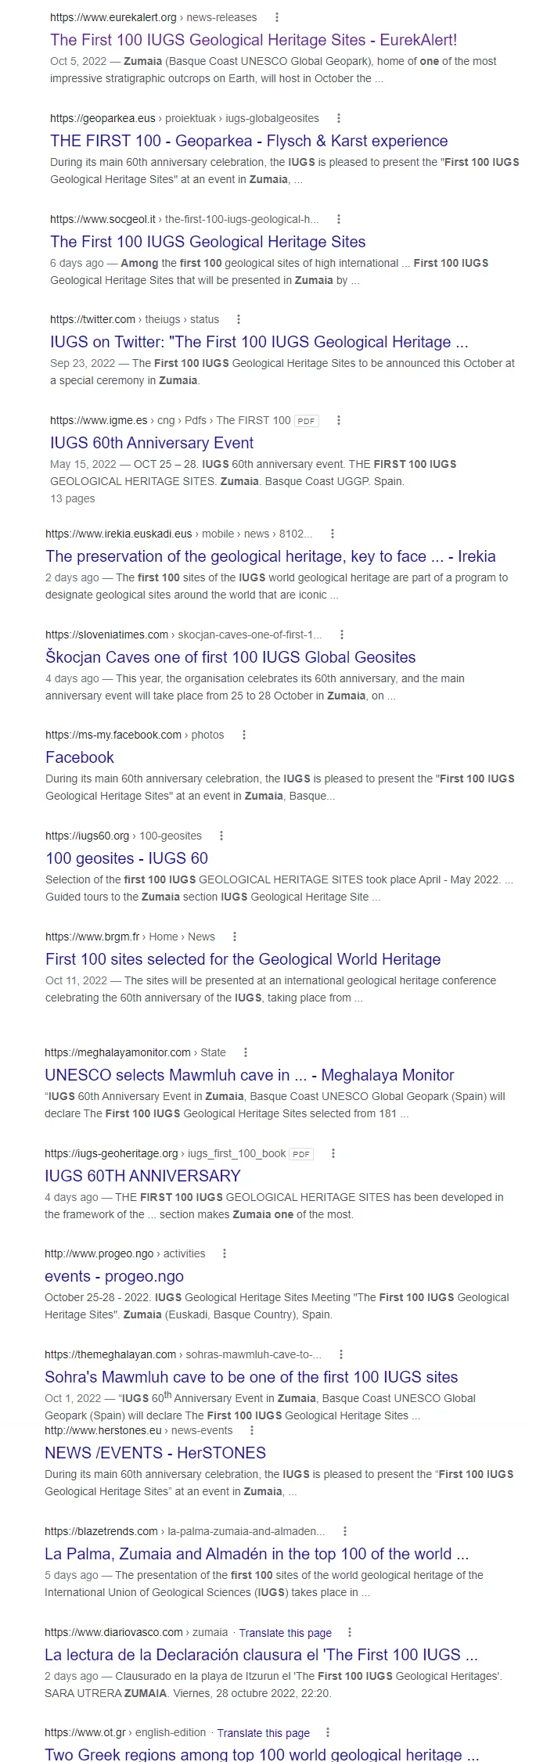This screenshot has width=554, height=1762.
Task: Open three-dot menu for geoparkea.eus result
Action: [339, 118]
